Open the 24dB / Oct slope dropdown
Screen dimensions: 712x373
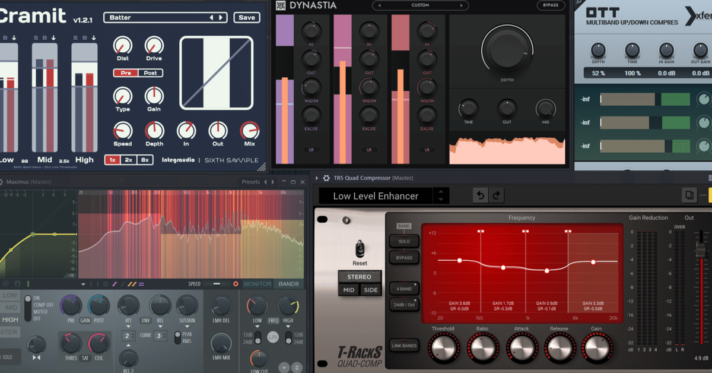404,304
